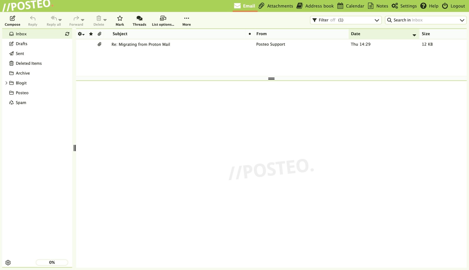
Task: Open the More actions menu
Action: [x=186, y=21]
